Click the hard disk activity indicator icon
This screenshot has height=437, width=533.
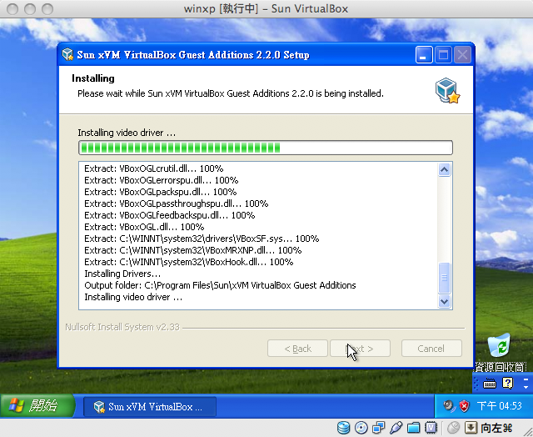(x=343, y=428)
